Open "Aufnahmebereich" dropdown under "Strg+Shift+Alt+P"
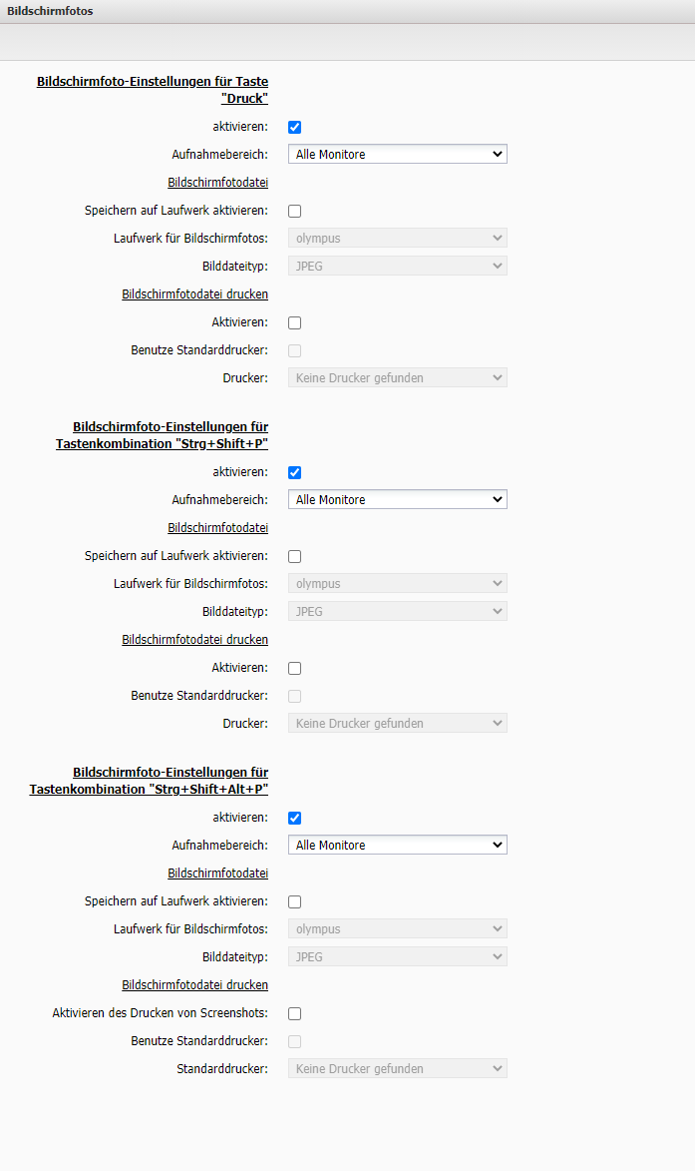Screen dimensions: 695x1171 click(x=397, y=846)
